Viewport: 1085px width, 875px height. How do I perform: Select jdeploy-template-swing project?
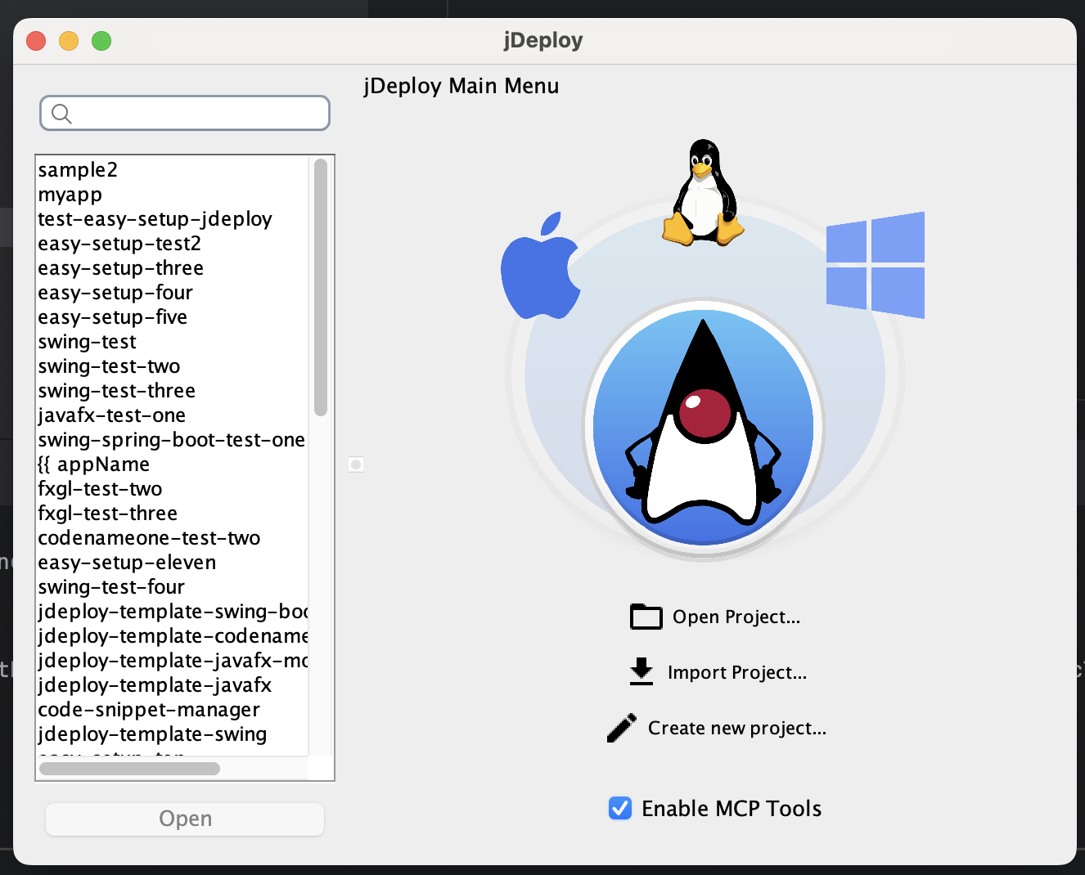click(x=173, y=734)
